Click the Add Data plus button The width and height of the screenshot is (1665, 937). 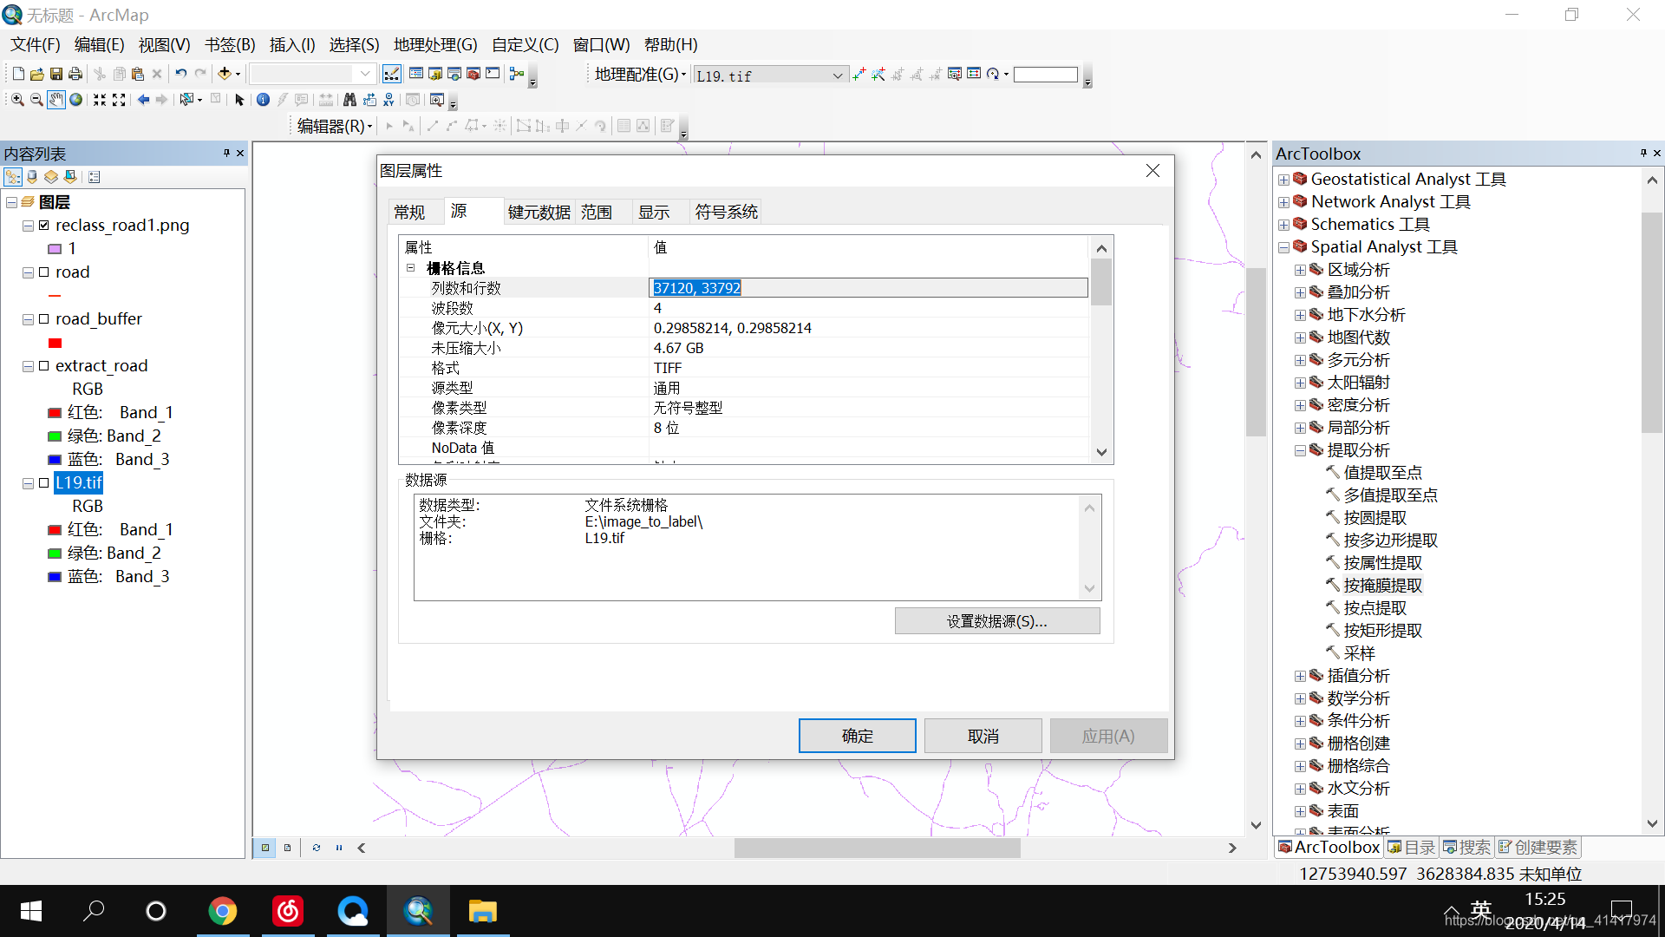225,74
